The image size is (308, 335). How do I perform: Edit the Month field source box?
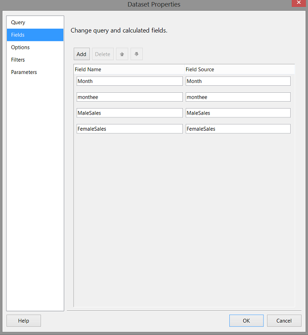pyautogui.click(x=238, y=81)
